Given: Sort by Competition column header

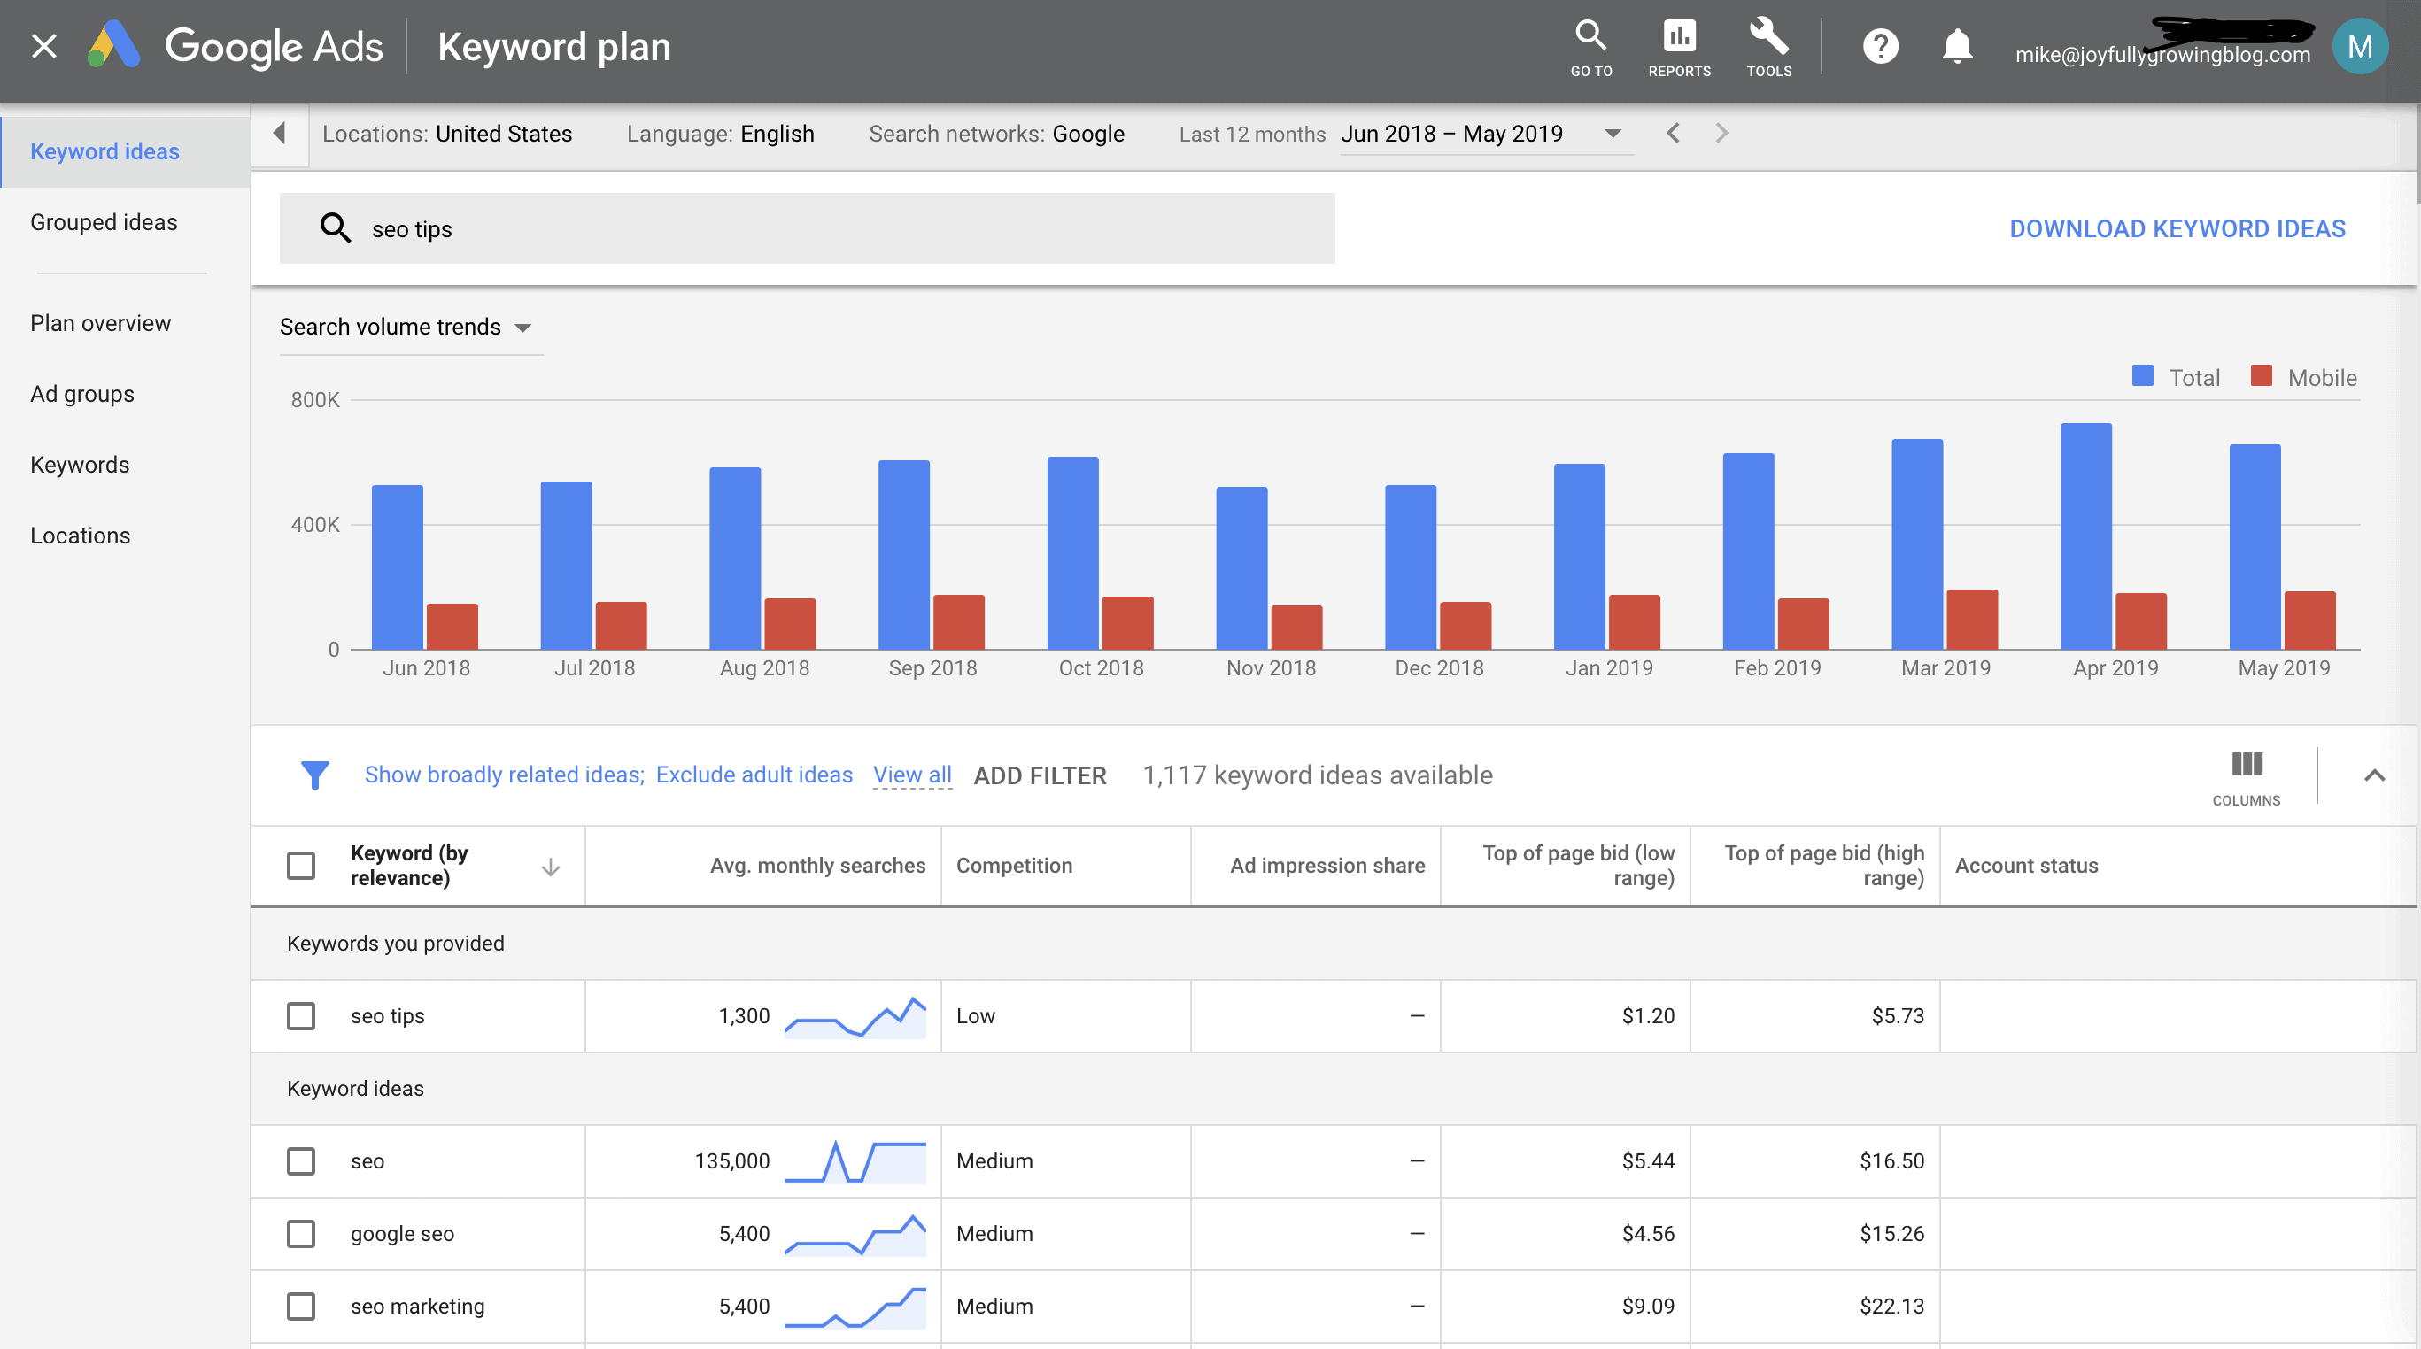Looking at the screenshot, I should click(x=1014, y=865).
